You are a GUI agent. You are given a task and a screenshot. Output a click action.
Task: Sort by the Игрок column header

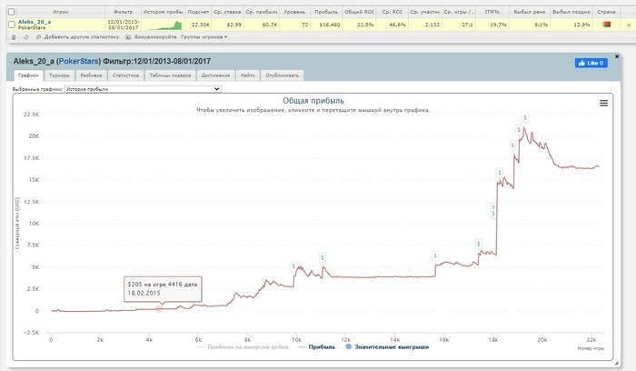[61, 12]
